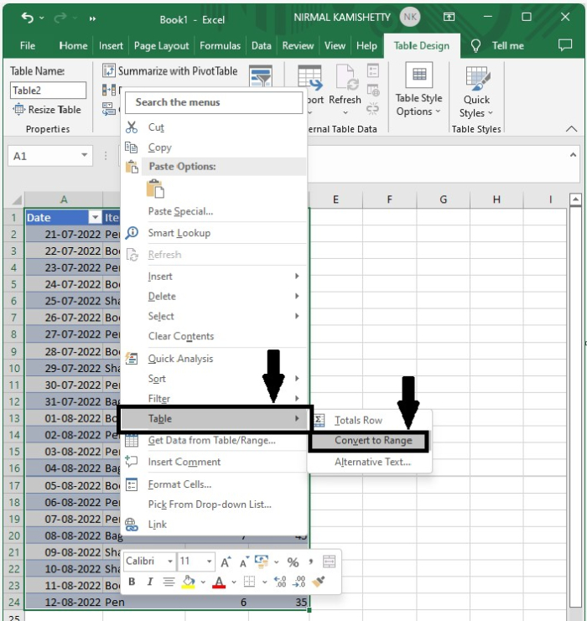Image resolution: width=587 pixels, height=621 pixels.
Task: Apply Comma Style in mini toolbar
Action: 311,561
